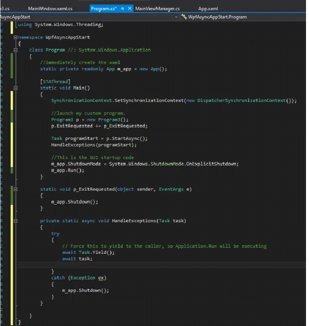This screenshot has width=309, height=326.
Task: Click on m_app.Run(); line
Action: tap(68, 171)
